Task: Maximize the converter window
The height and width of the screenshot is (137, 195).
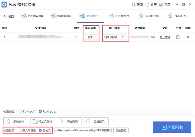Action: pyautogui.click(x=183, y=5)
